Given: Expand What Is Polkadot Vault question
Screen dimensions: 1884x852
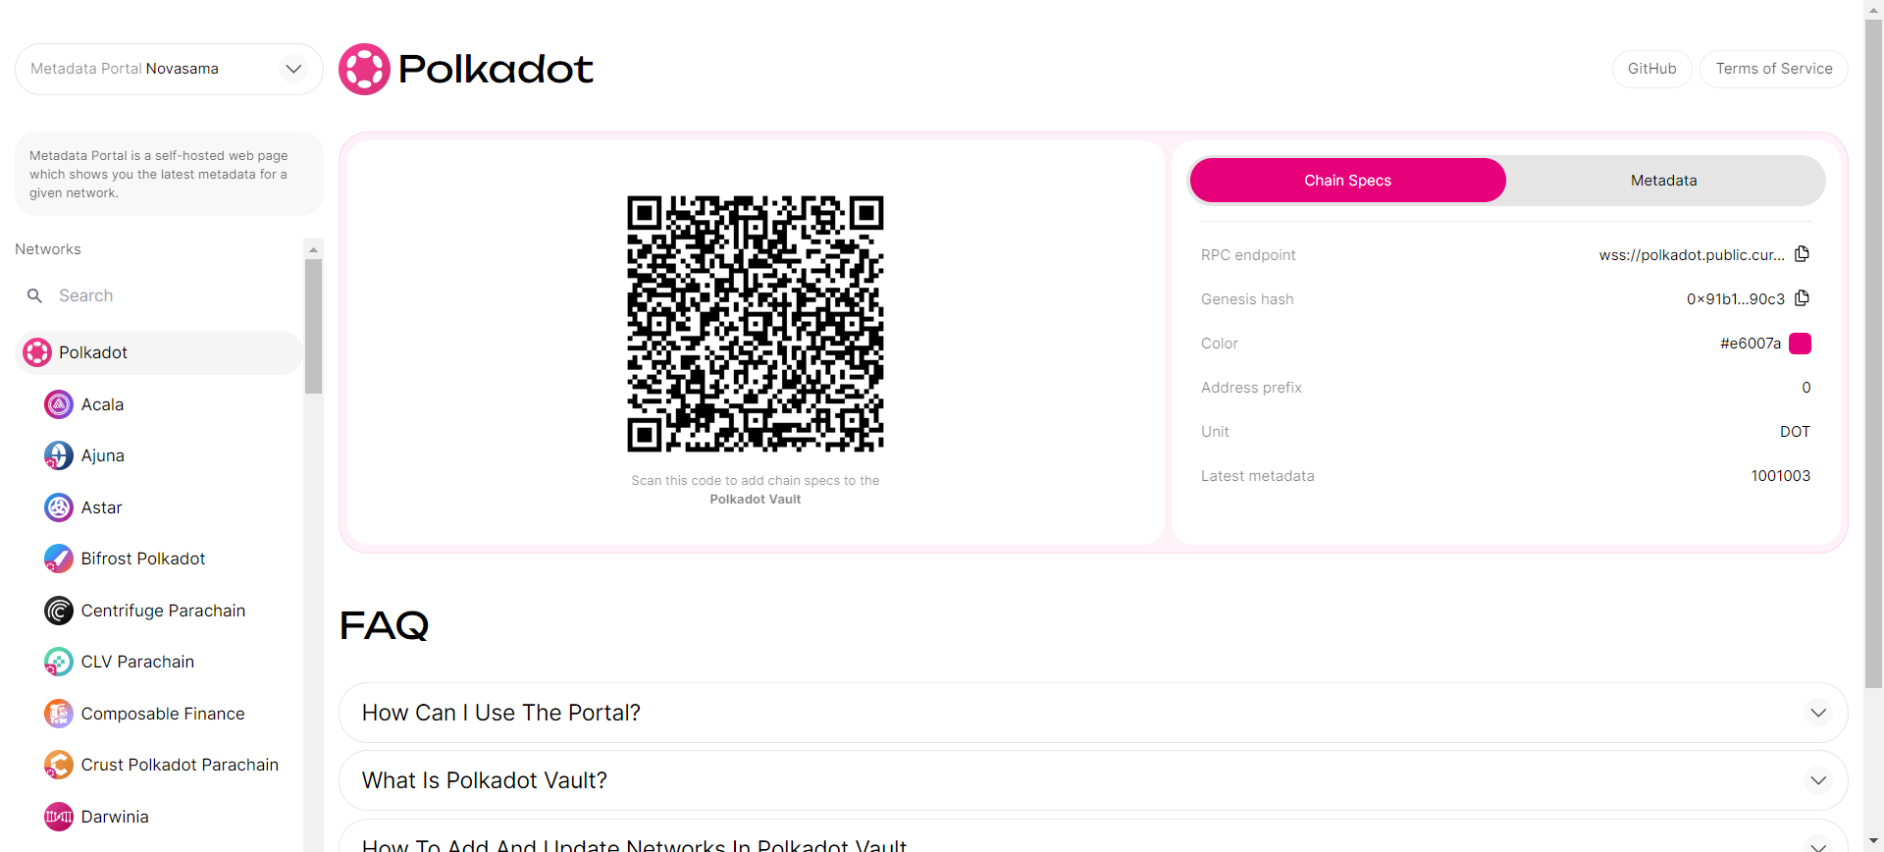Looking at the screenshot, I should coord(1093,780).
